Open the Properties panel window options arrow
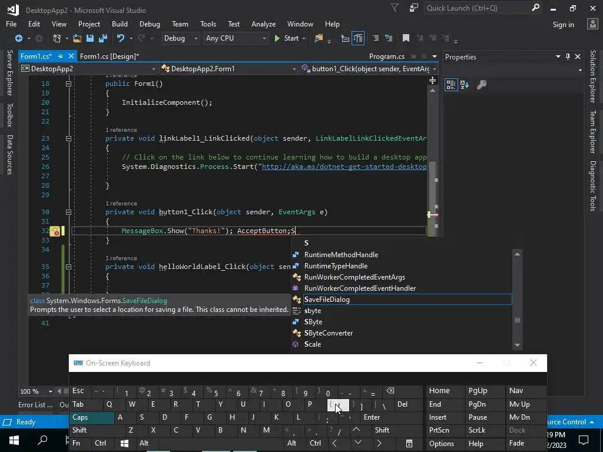 558,56
